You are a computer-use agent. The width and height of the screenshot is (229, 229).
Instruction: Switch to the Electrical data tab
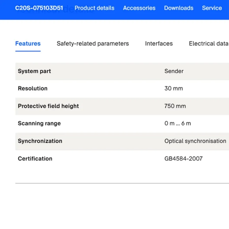click(x=209, y=44)
